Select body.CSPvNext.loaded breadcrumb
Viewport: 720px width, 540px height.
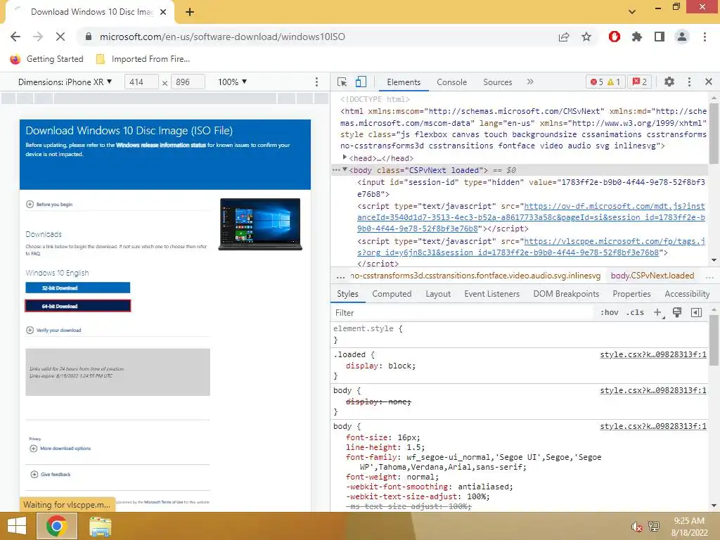pyautogui.click(x=652, y=276)
